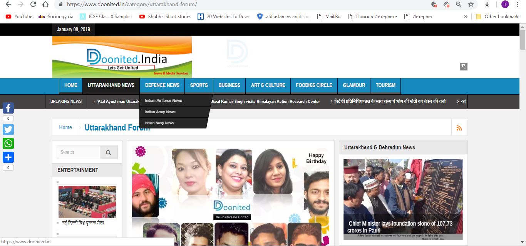Open Shubh's Short stories bookmark
This screenshot has width=526, height=246.
(165, 17)
